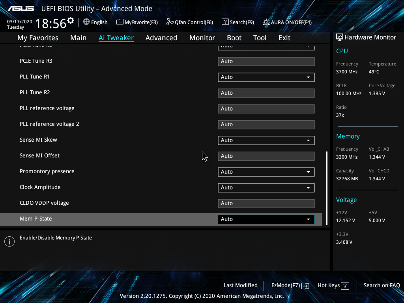
Task: Click the +3.3V 3.408 V reading
Action: point(344,243)
